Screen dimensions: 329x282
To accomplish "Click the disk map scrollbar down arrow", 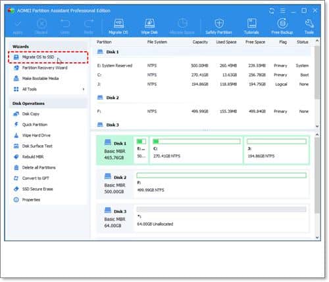I will coord(317,237).
